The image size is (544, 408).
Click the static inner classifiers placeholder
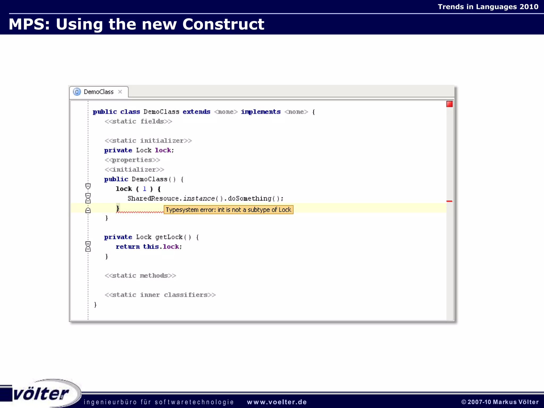click(x=160, y=295)
